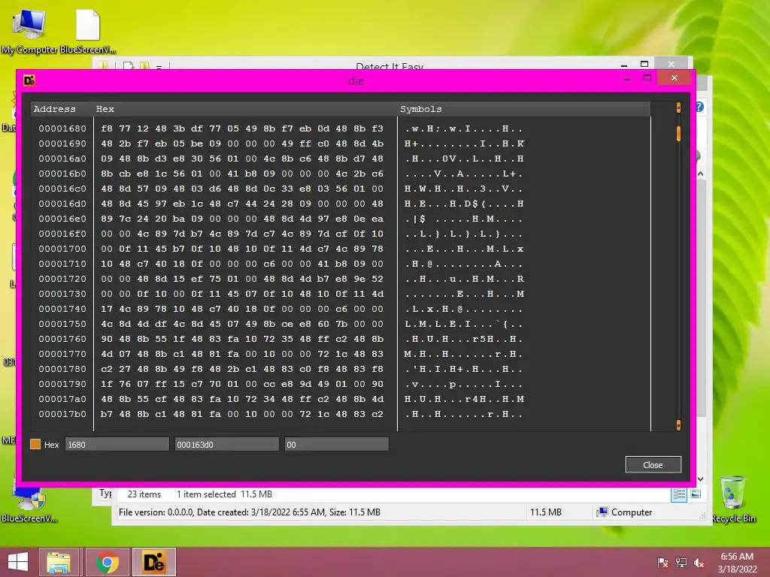Open My Computer desktop icon
770x577 pixels.
29,32
